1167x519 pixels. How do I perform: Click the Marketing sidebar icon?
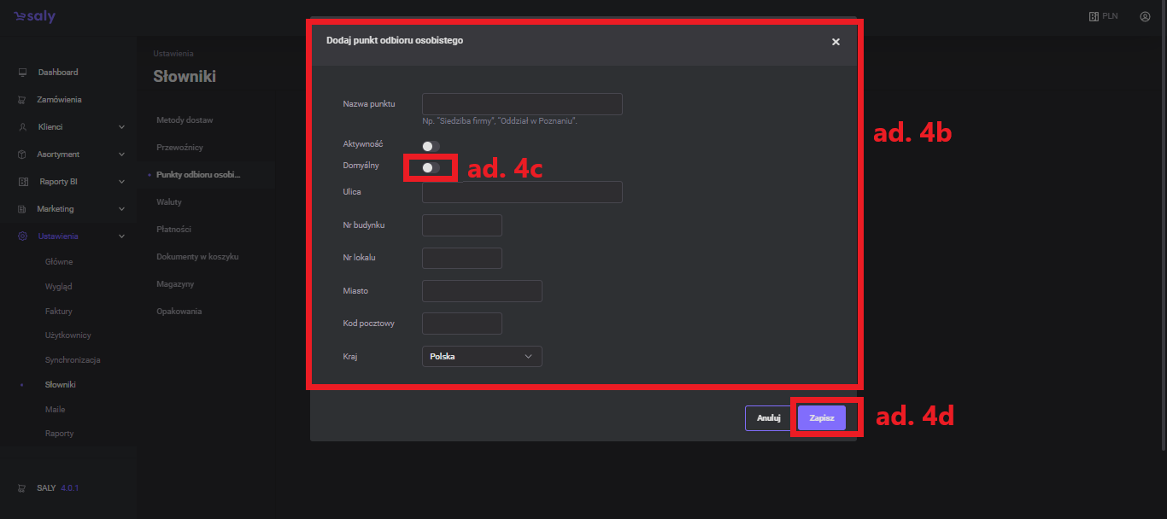point(22,209)
